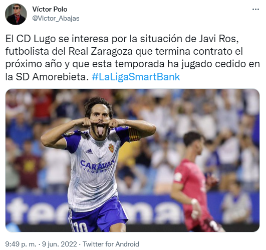This screenshot has width=266, height=250.
Task: Click the 9:49 p. m. timestamp
Action: (21, 244)
